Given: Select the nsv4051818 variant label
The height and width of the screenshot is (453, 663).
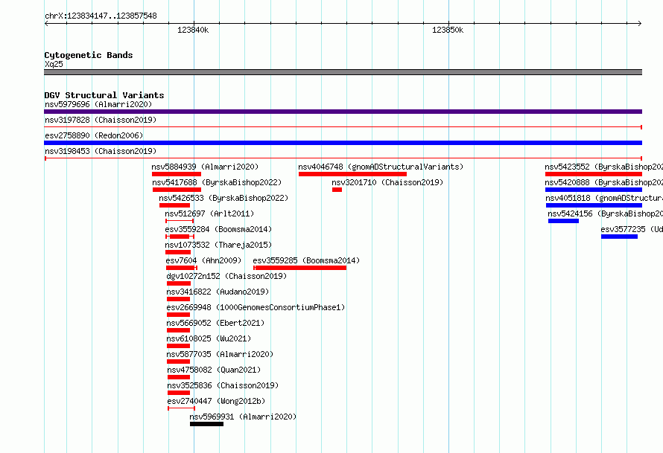Looking at the screenshot, I should coord(604,198).
